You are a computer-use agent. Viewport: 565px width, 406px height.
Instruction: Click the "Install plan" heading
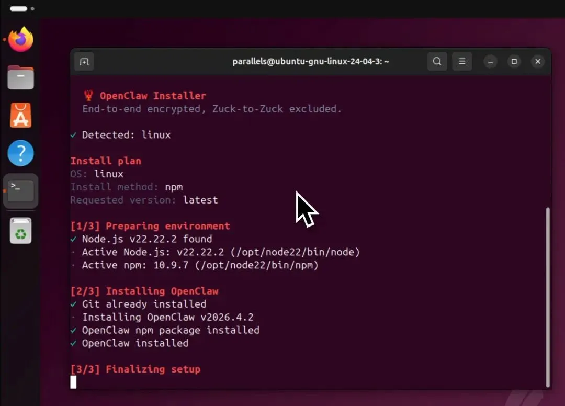click(x=106, y=161)
